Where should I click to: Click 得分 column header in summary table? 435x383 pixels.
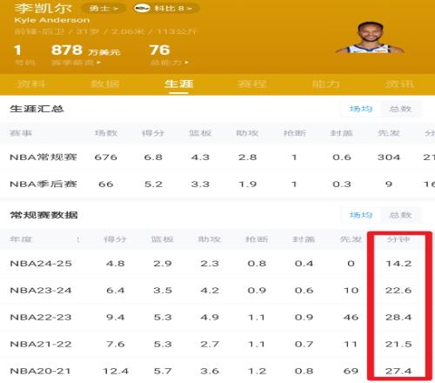(x=153, y=133)
